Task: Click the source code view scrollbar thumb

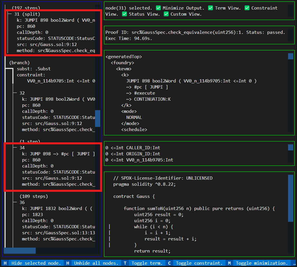Action: (x=291, y=198)
